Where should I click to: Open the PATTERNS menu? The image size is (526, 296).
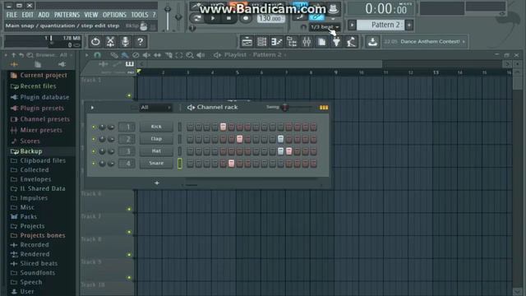[67, 15]
